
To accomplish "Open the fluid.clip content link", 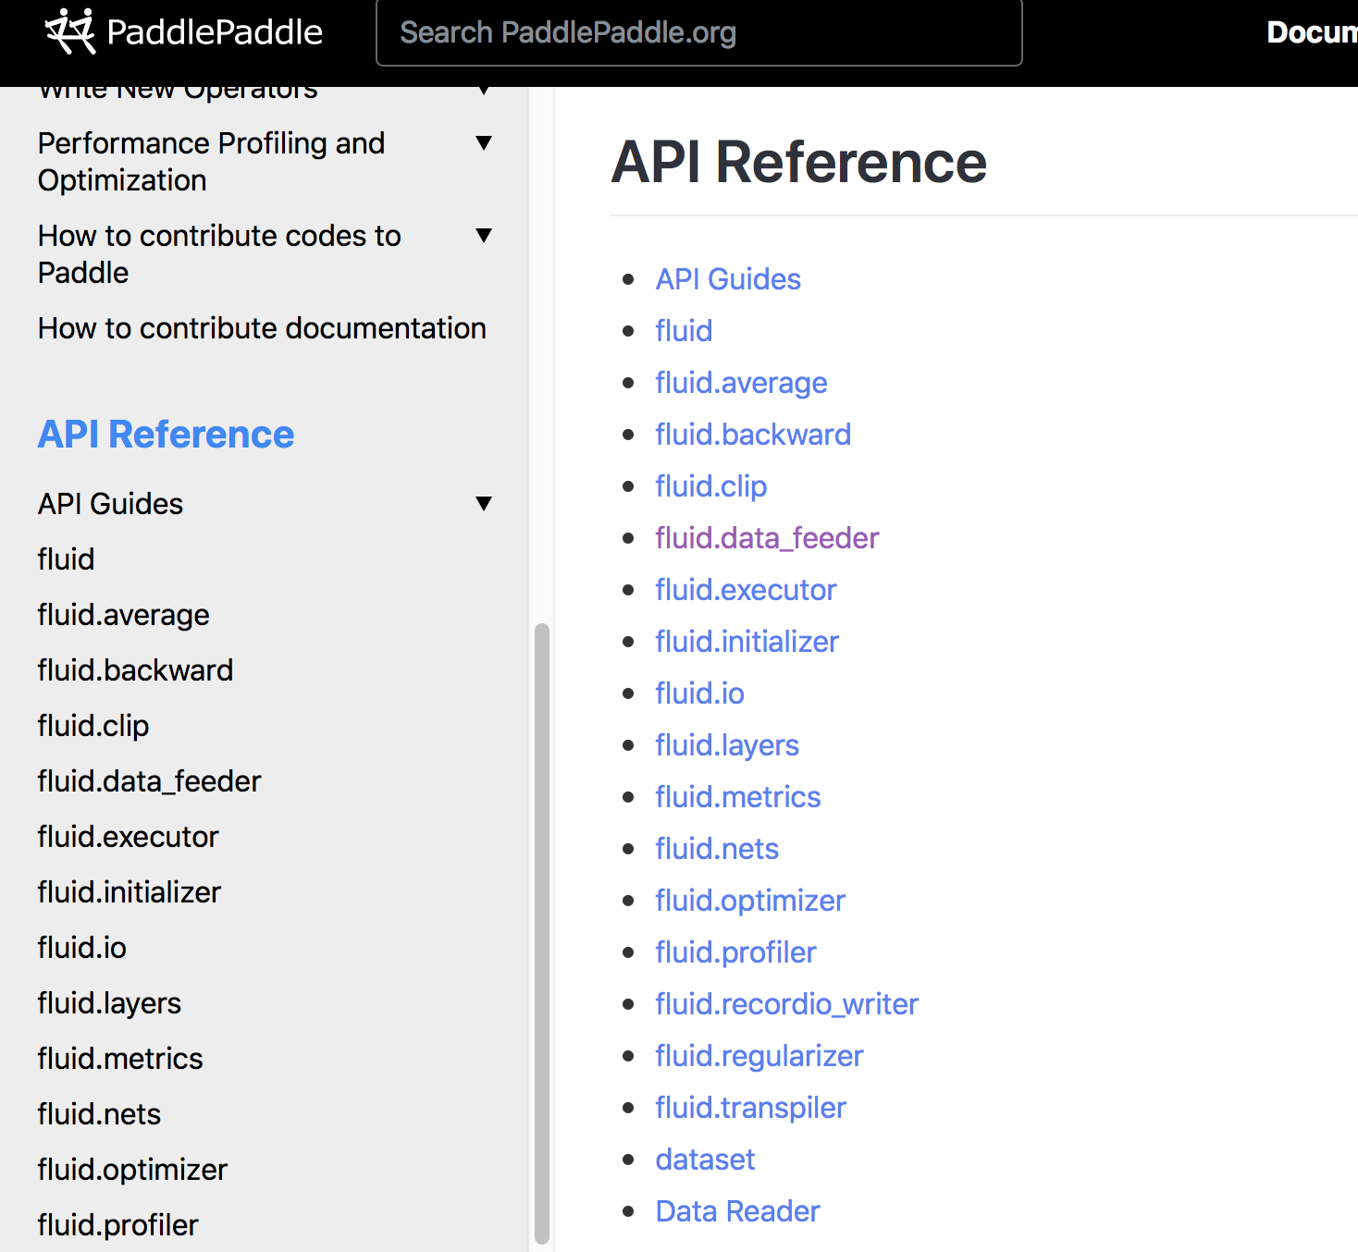I will coord(710,486).
